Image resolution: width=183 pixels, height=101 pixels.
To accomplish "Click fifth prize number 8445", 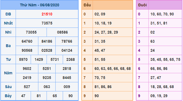I will point(67,78).
